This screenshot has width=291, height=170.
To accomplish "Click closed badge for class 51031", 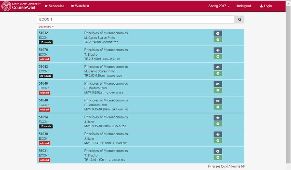I will coord(45,160).
